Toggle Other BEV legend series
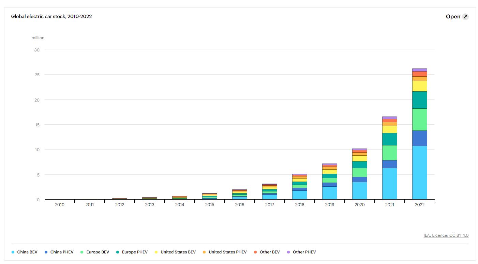This screenshot has height=264, width=478. tap(267, 252)
